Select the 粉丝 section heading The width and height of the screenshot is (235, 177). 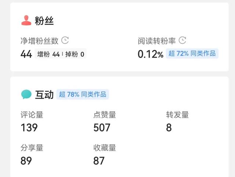point(44,21)
